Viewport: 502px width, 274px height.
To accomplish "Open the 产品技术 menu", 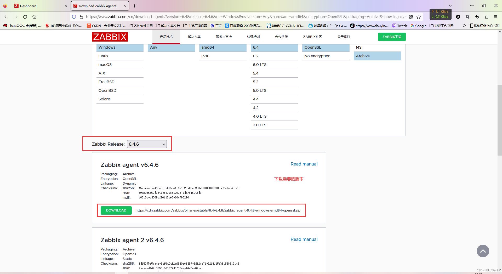I will tap(166, 37).
